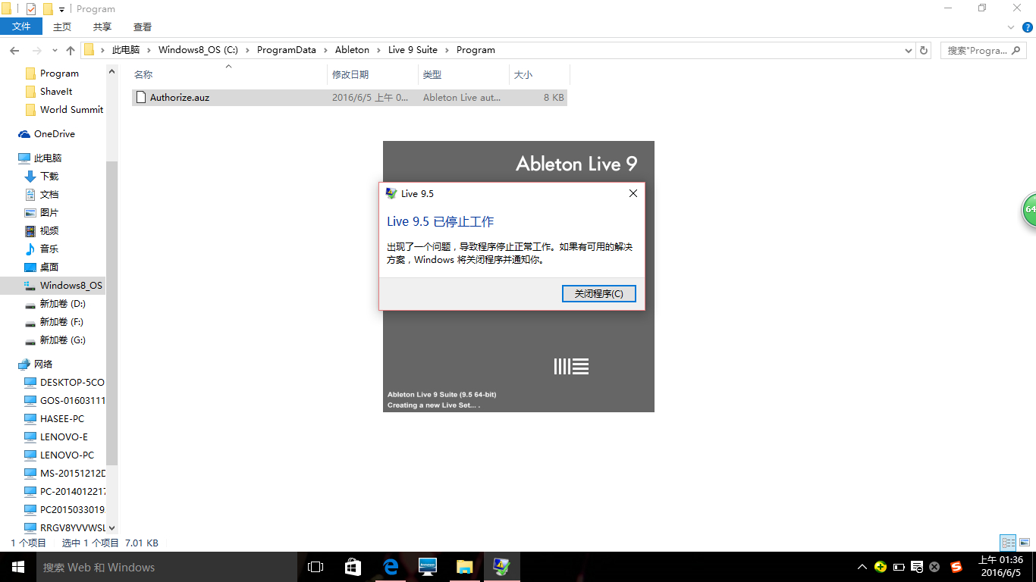Screen dimensions: 1036x582
Task: Click the Live 9.5 crash taskbar icon
Action: 502,567
